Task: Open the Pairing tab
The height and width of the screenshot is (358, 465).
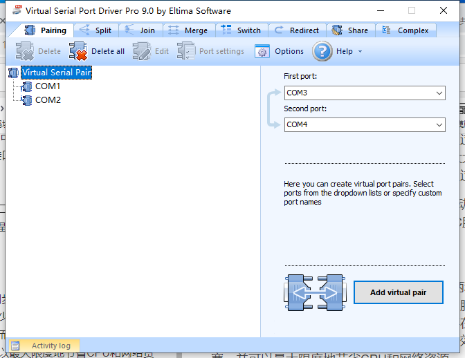Action: [44, 30]
